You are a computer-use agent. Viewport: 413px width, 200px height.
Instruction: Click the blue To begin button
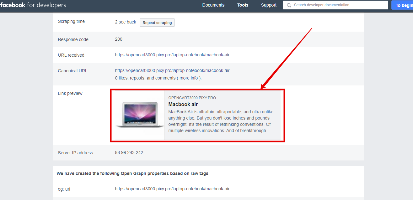(x=402, y=5)
